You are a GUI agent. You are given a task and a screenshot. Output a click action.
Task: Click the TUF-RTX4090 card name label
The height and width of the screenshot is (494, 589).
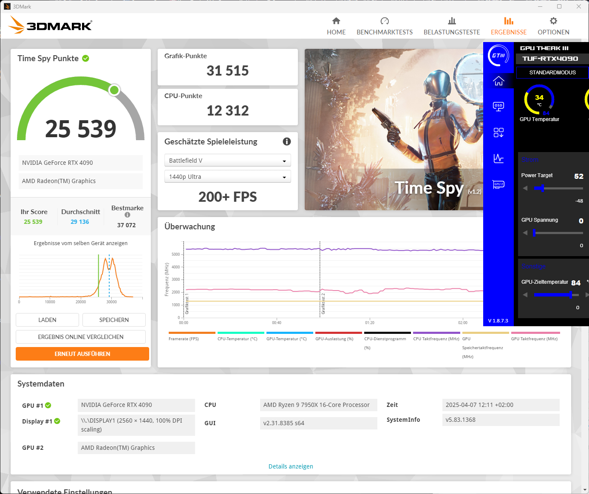point(550,59)
